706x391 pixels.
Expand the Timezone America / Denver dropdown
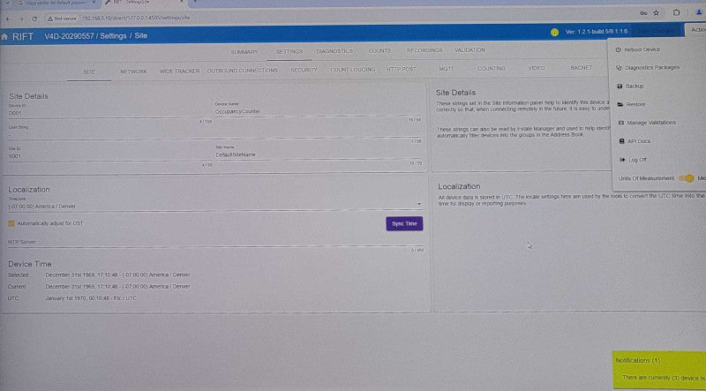pyautogui.click(x=215, y=206)
